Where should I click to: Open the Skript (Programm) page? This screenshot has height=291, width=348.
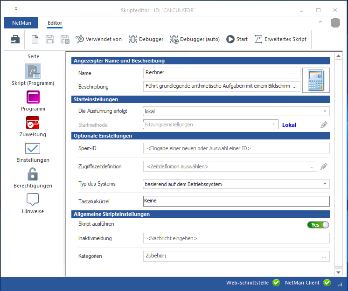tap(33, 71)
